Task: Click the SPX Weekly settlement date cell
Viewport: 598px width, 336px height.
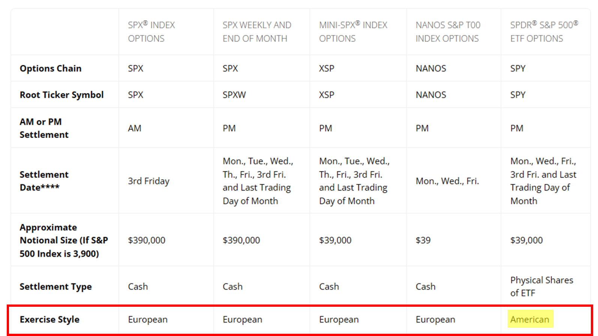Action: pos(258,181)
